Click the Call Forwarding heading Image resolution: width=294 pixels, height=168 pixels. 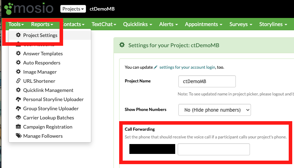tap(140, 129)
